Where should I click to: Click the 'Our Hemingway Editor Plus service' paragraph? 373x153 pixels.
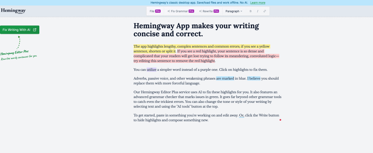(x=207, y=99)
